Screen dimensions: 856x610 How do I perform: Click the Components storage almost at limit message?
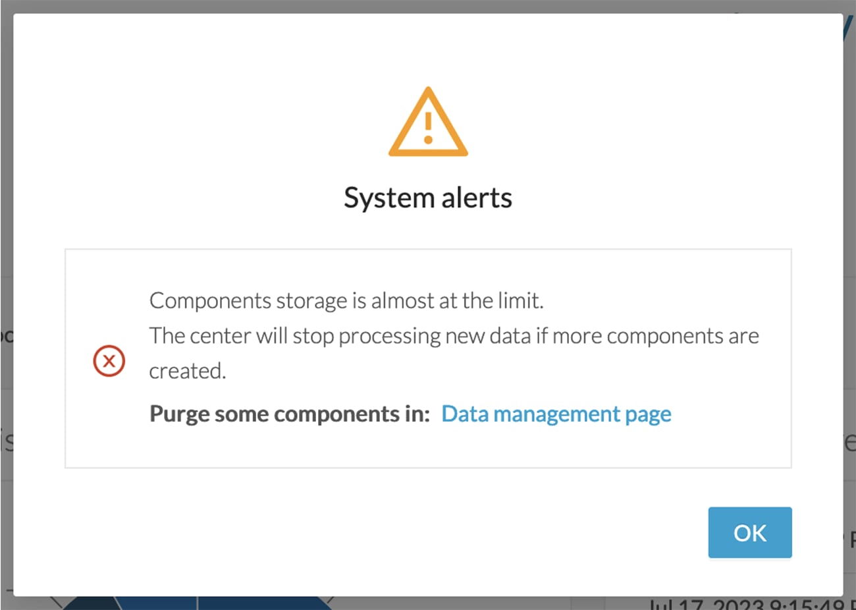click(x=346, y=300)
